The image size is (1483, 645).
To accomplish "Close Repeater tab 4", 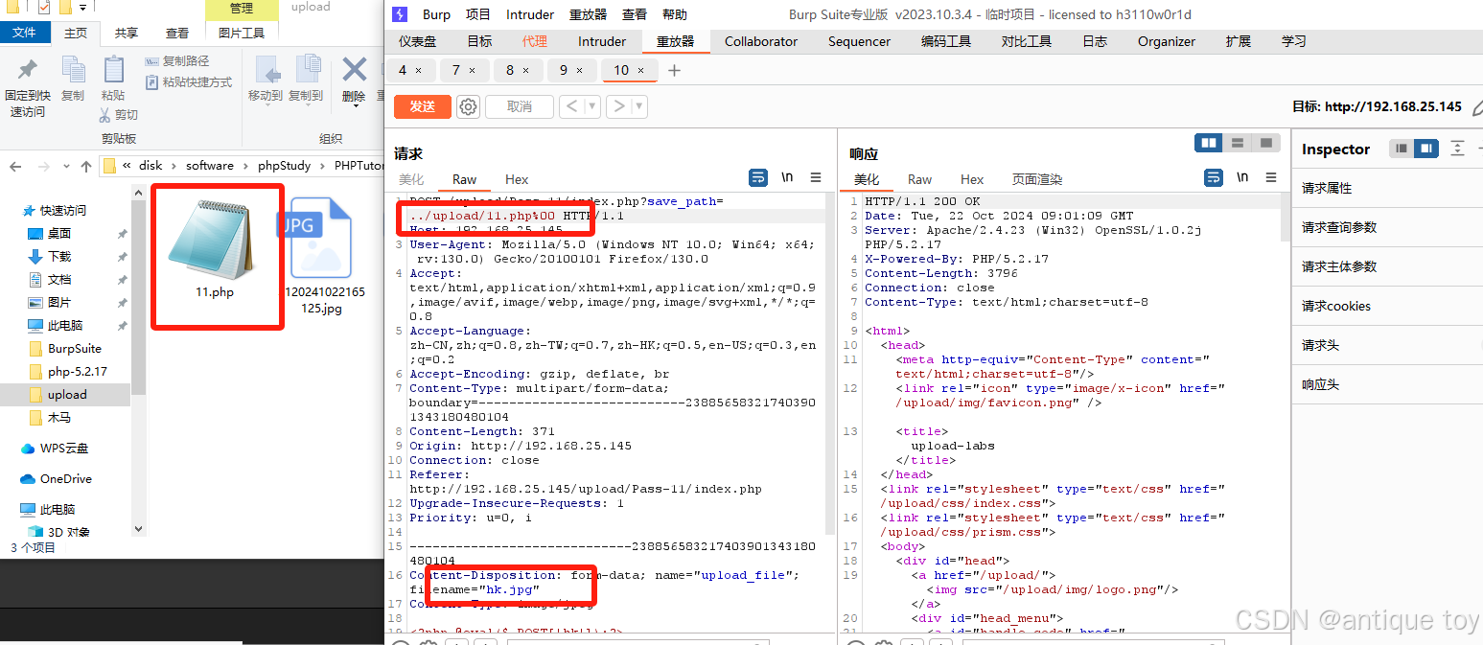I will (418, 70).
